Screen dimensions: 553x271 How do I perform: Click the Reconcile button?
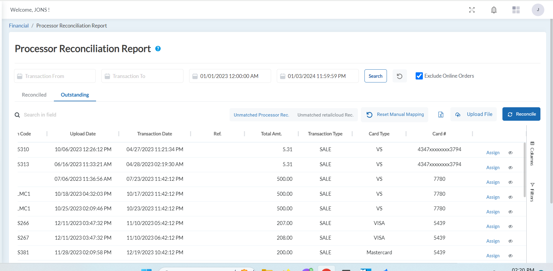click(x=521, y=114)
